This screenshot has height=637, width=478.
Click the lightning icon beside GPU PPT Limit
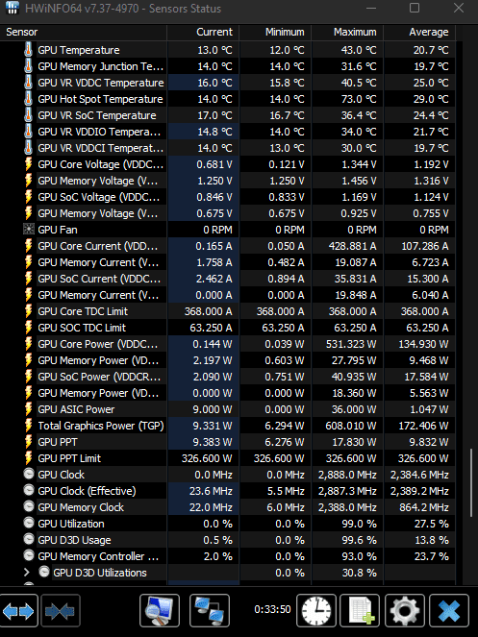click(x=29, y=458)
